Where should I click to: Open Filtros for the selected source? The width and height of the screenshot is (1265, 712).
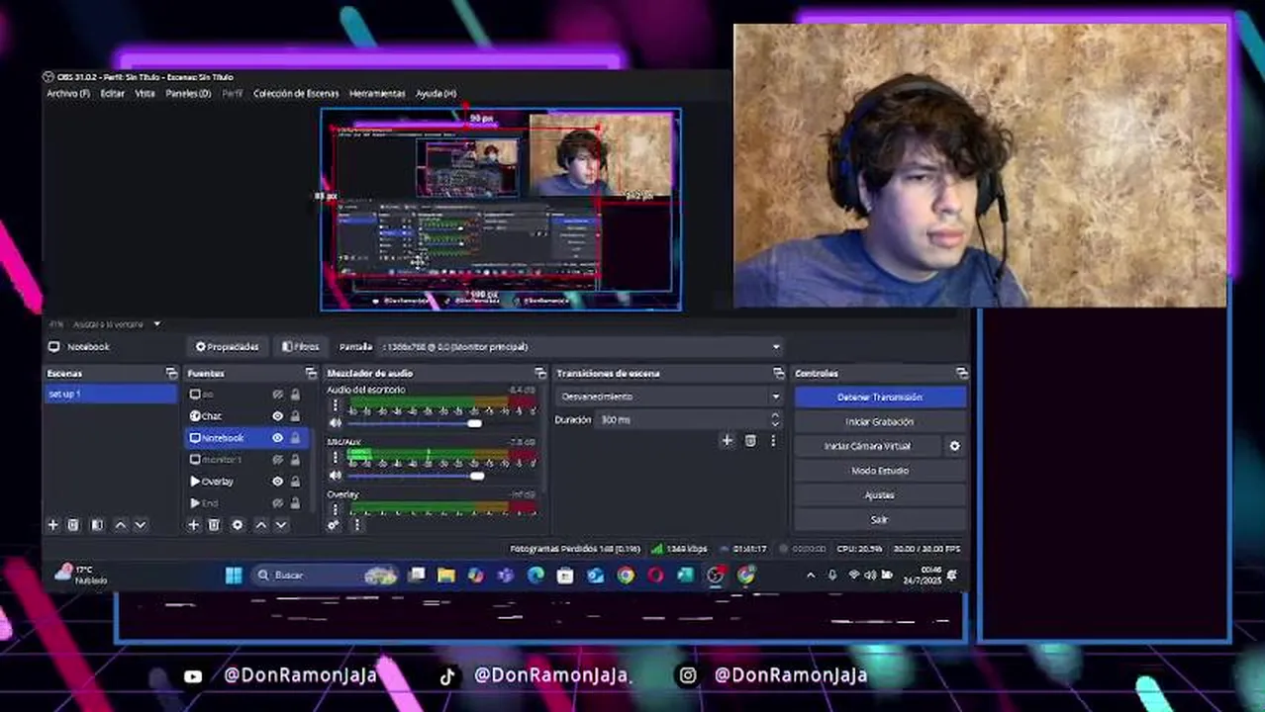coord(301,347)
